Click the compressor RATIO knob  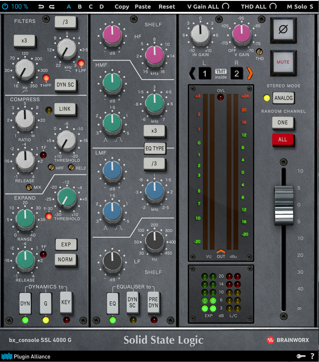(25, 119)
